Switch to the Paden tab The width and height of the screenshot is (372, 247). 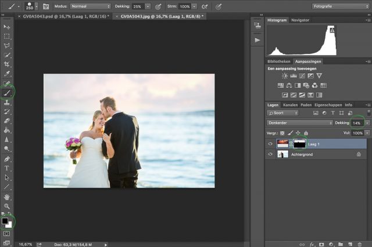pyautogui.click(x=306, y=105)
